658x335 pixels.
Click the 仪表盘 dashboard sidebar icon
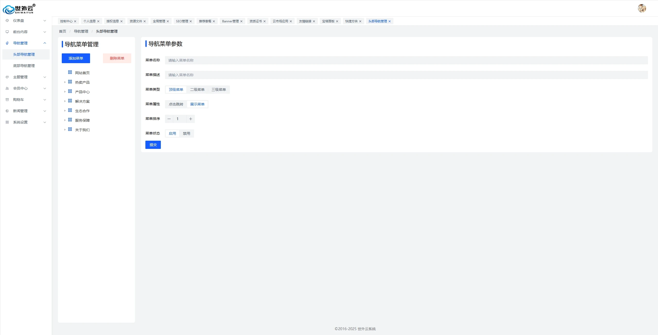pos(7,21)
